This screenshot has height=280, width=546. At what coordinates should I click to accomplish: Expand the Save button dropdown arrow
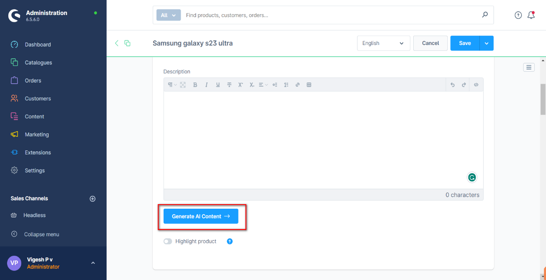[x=486, y=43]
